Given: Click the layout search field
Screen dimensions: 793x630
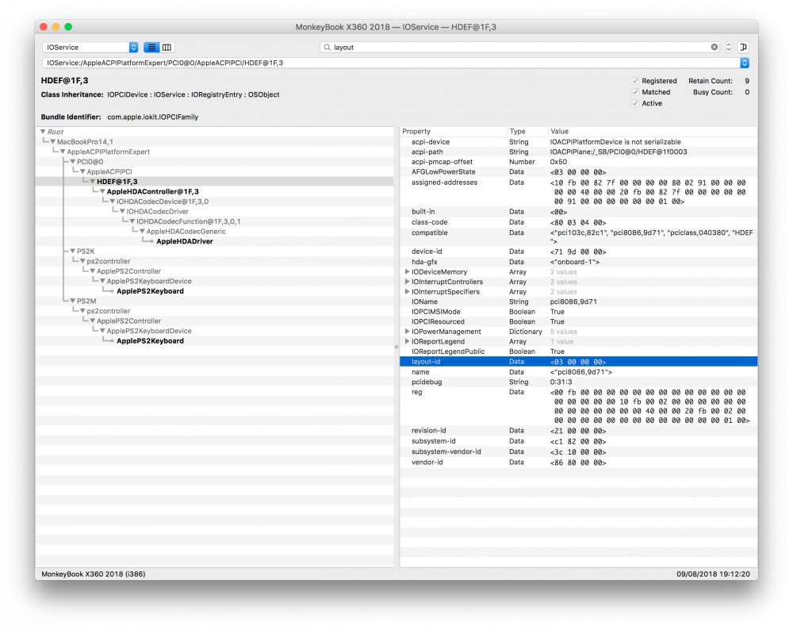Looking at the screenshot, I should 519,47.
